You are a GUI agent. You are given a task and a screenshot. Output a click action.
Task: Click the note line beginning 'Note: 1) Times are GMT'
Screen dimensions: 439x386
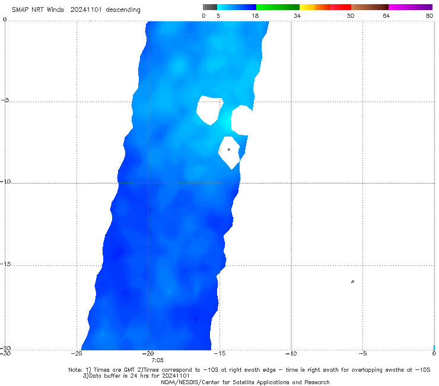[x=249, y=370]
